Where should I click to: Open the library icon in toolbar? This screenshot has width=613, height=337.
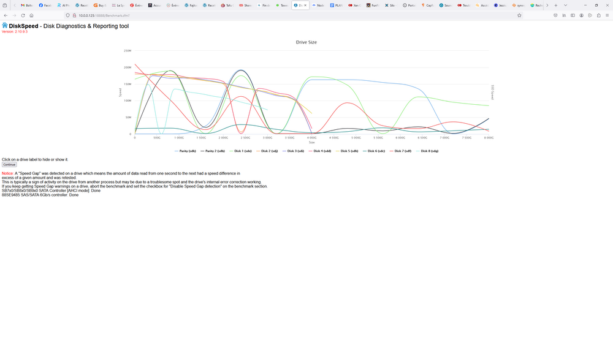tap(564, 16)
